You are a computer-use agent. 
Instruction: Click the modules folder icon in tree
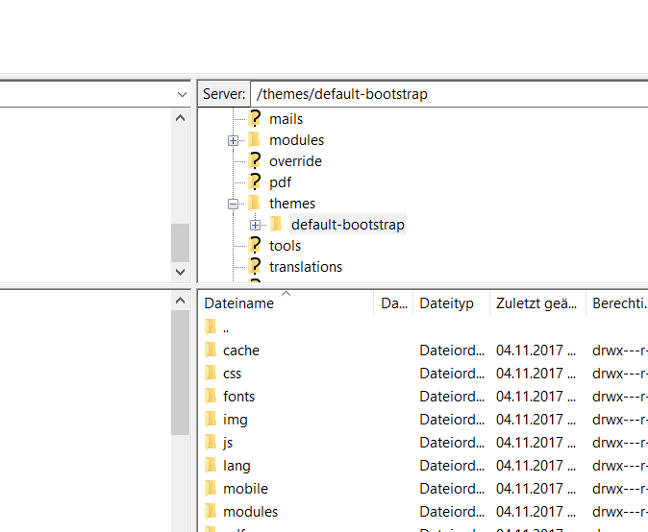pyautogui.click(x=254, y=140)
